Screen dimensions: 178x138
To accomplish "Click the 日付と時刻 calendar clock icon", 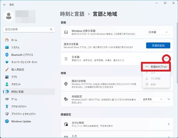I will pyautogui.click(x=66, y=124).
